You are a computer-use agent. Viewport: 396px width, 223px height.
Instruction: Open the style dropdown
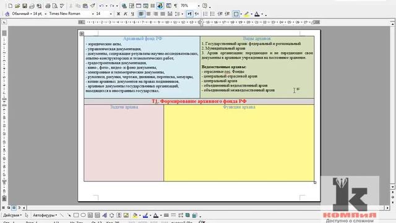pyautogui.click(x=45, y=14)
